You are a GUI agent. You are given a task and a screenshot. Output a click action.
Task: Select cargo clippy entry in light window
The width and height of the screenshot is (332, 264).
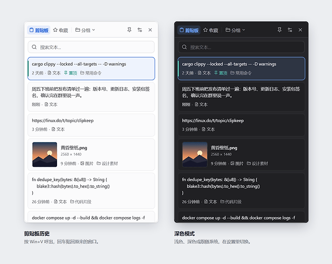point(91,69)
